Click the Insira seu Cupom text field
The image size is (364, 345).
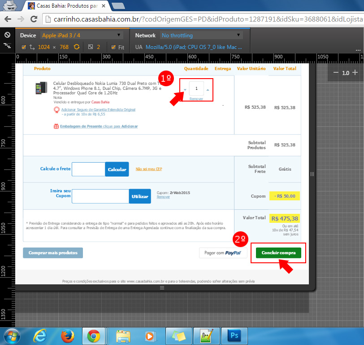click(100, 196)
